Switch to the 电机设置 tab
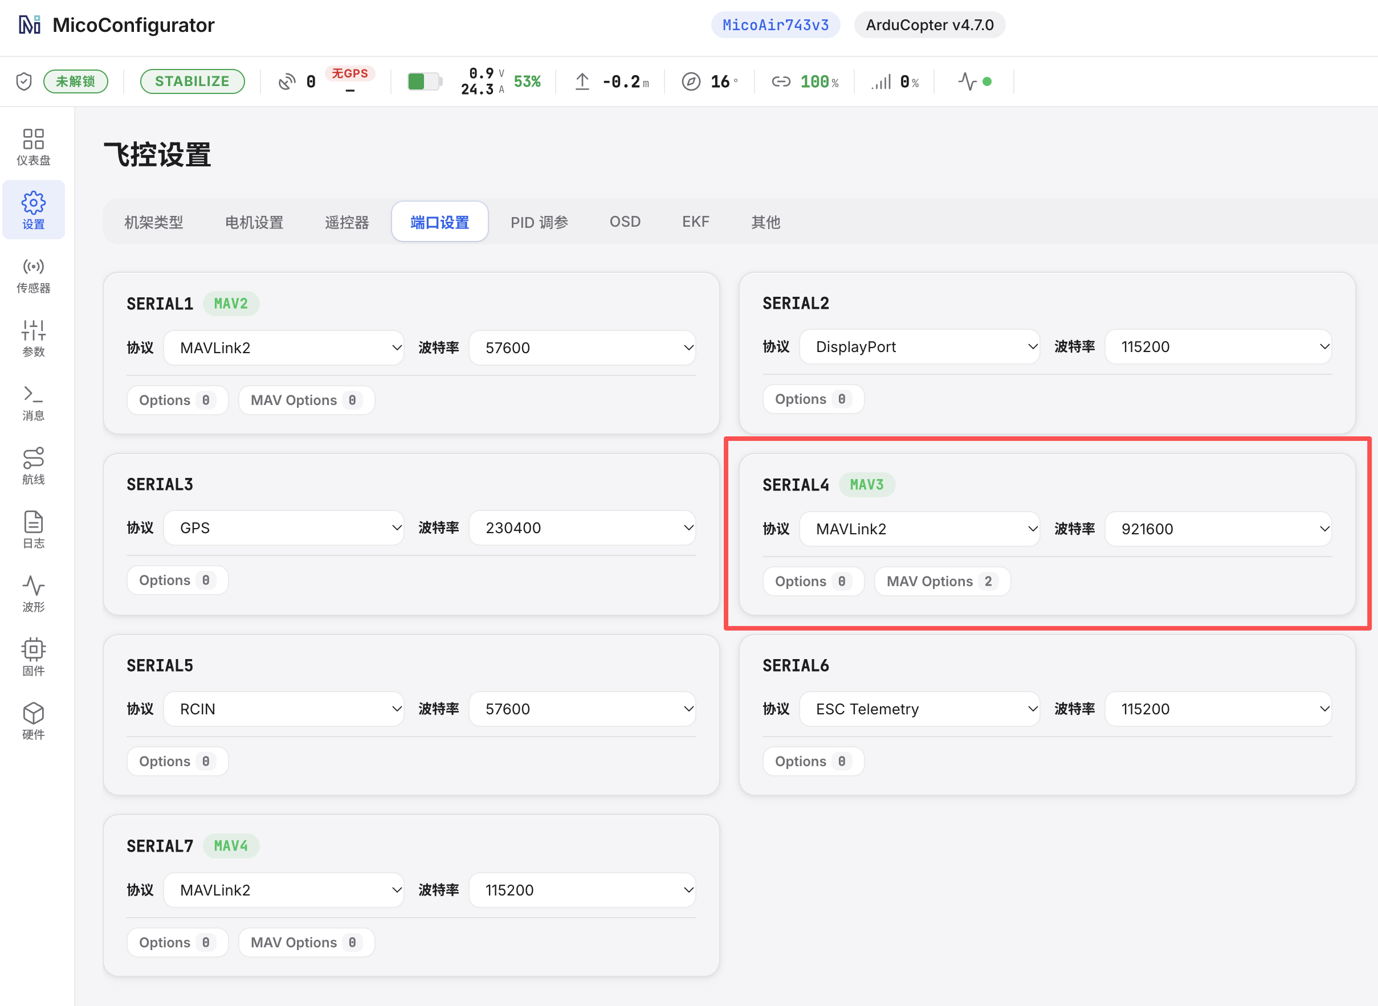The image size is (1378, 1006). pyautogui.click(x=254, y=222)
